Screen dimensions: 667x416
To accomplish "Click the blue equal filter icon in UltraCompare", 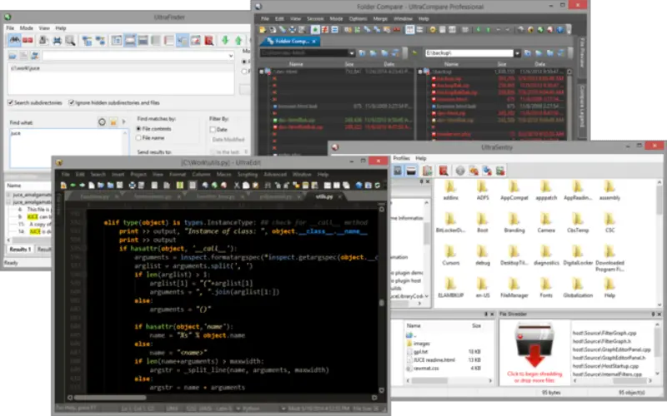I will pyautogui.click(x=334, y=29).
